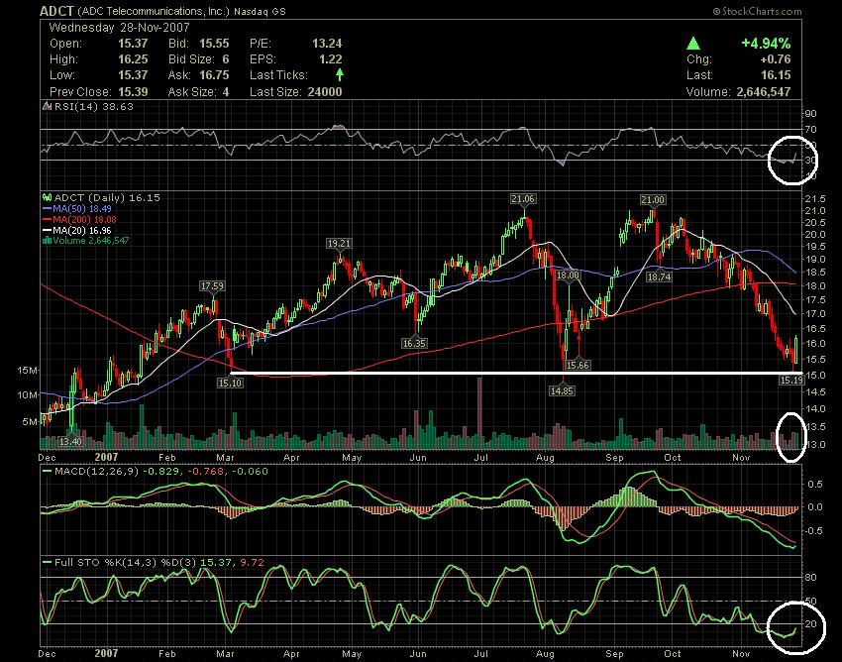Click the 18.00 price label in August
842x662 pixels.
(x=568, y=276)
